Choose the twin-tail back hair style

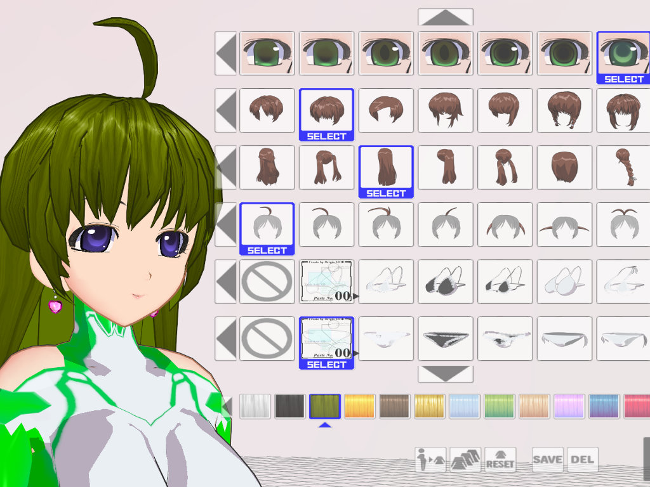click(x=326, y=167)
